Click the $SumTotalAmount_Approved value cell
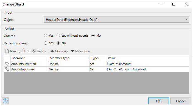 point(147,69)
